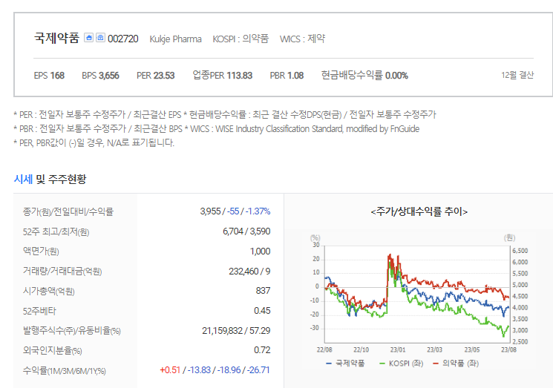This screenshot has height=388, width=553.
Task: Click the 52주 최고/최저(원) row label
Action: pyautogui.click(x=56, y=232)
